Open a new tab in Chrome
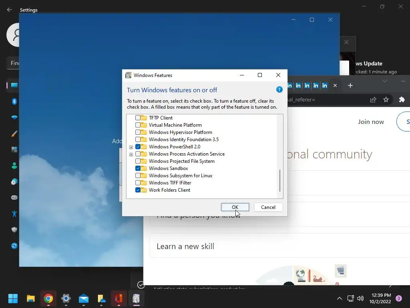This screenshot has height=308, width=410. point(350,86)
